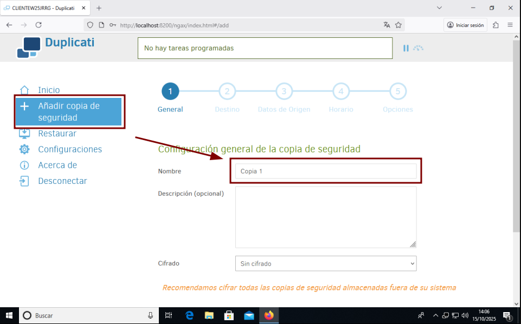This screenshot has height=324, width=521.
Task: Open File Explorer from the taskbar
Action: (x=209, y=315)
